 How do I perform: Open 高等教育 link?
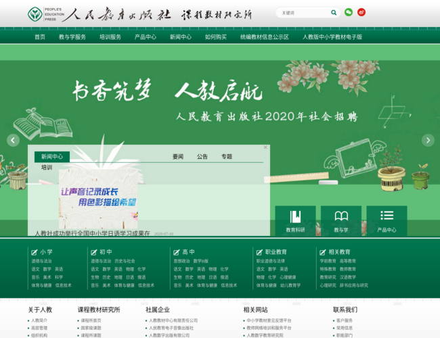coord(348,261)
